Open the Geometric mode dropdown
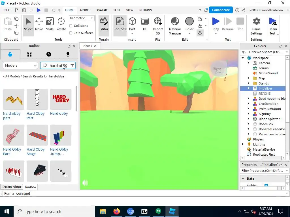 click(x=82, y=18)
